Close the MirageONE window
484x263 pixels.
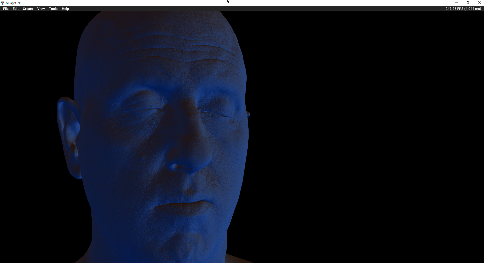click(x=479, y=3)
